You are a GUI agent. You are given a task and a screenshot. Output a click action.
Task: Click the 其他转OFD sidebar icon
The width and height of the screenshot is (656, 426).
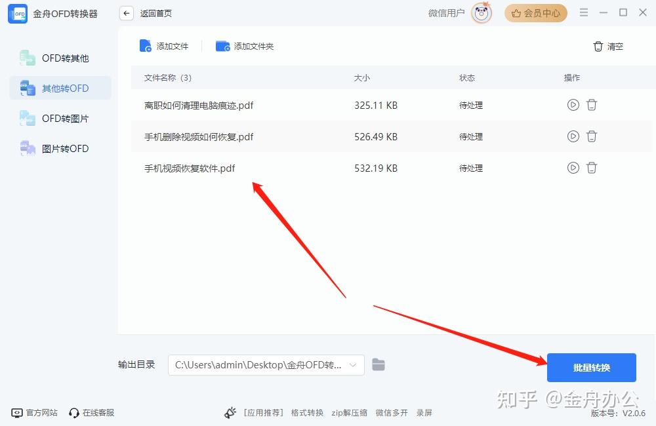[27, 88]
